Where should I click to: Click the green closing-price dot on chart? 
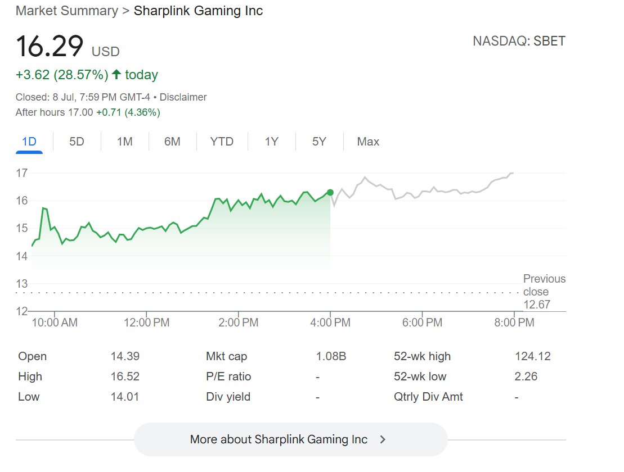click(330, 192)
